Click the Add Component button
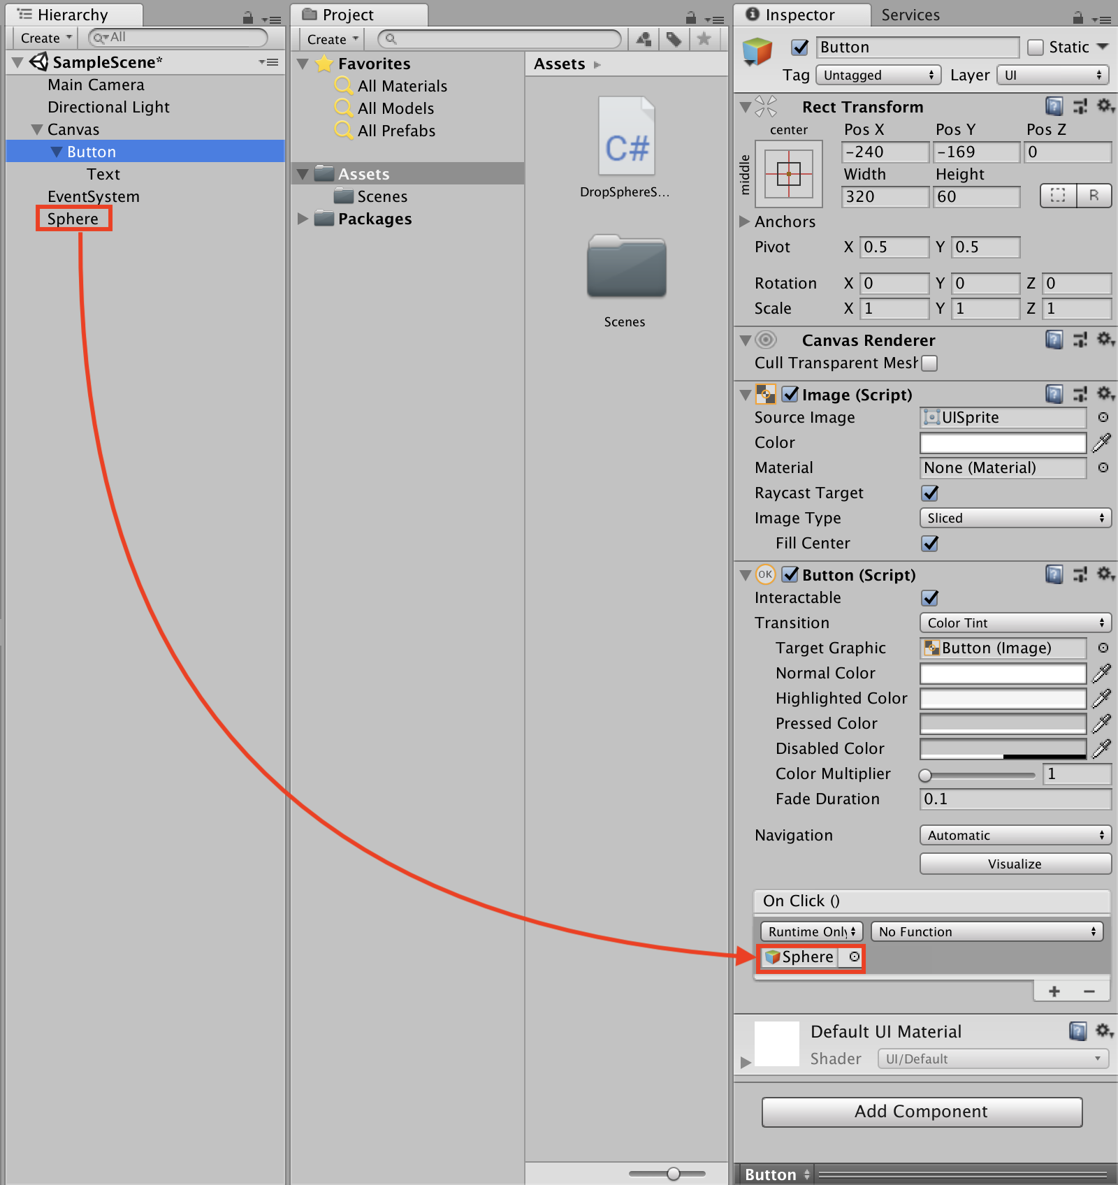Viewport: 1118px width, 1185px height. click(921, 1112)
